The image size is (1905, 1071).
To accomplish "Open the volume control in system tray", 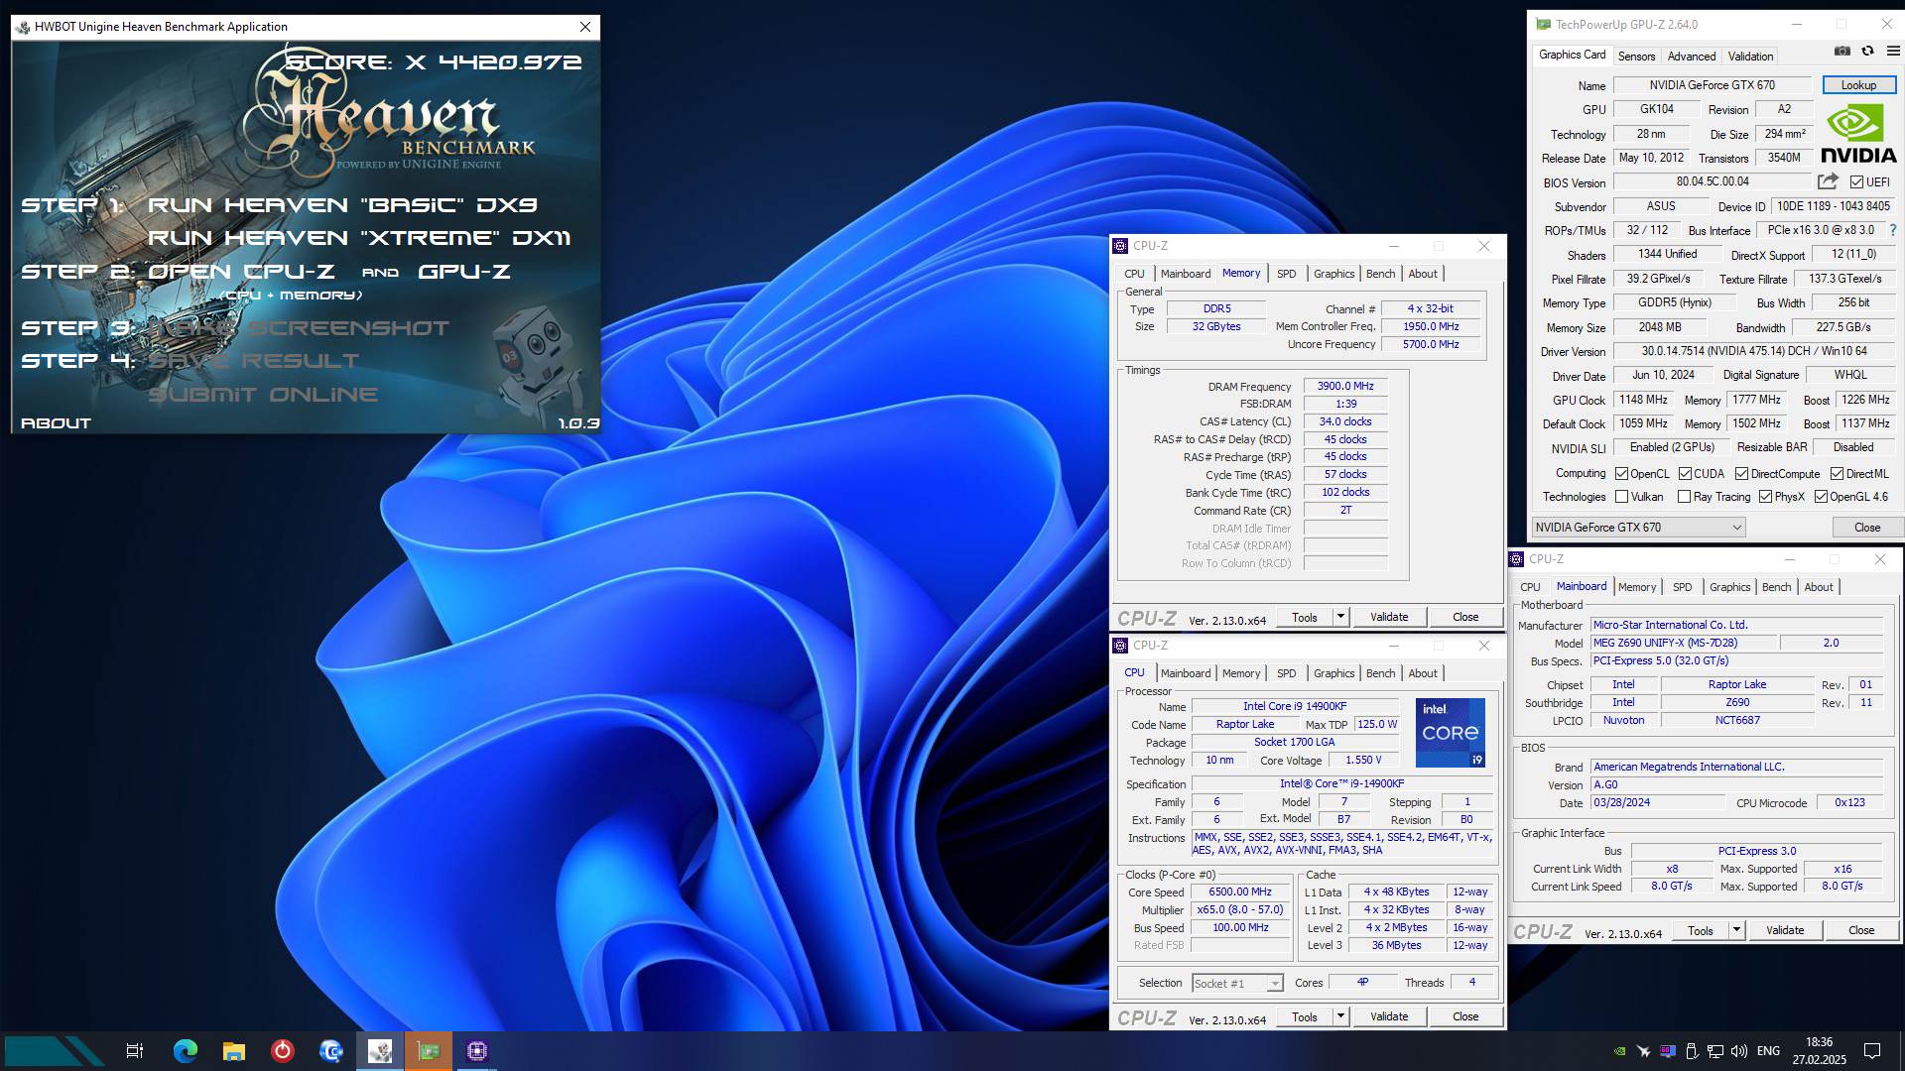I will (x=1739, y=1051).
